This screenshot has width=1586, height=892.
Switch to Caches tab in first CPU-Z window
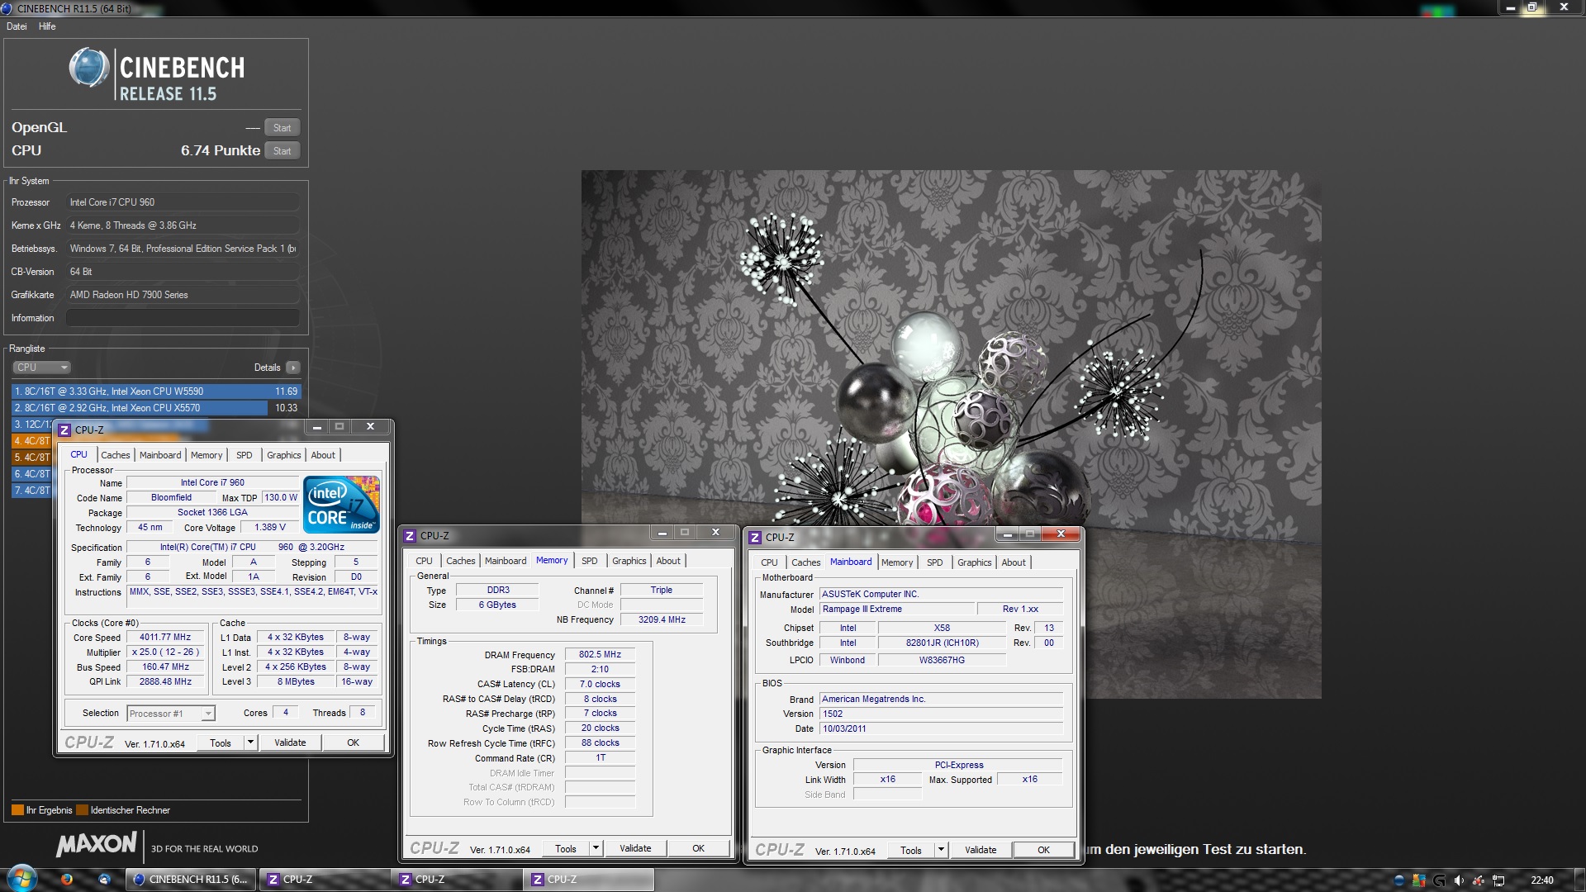coord(115,455)
